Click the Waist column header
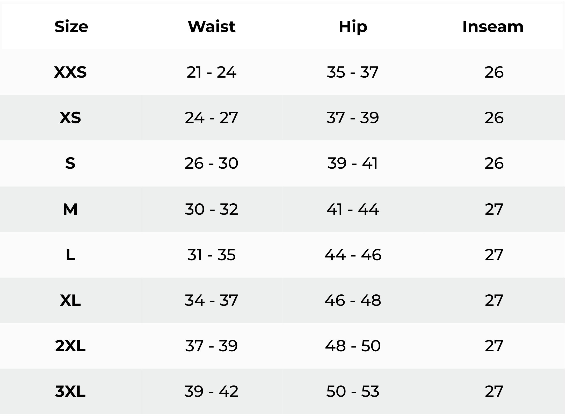The width and height of the screenshot is (566, 416). 212,27
